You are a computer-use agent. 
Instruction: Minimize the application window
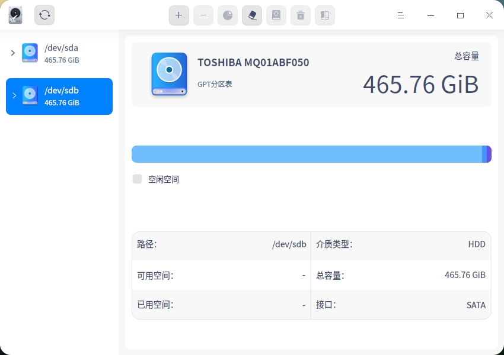430,15
